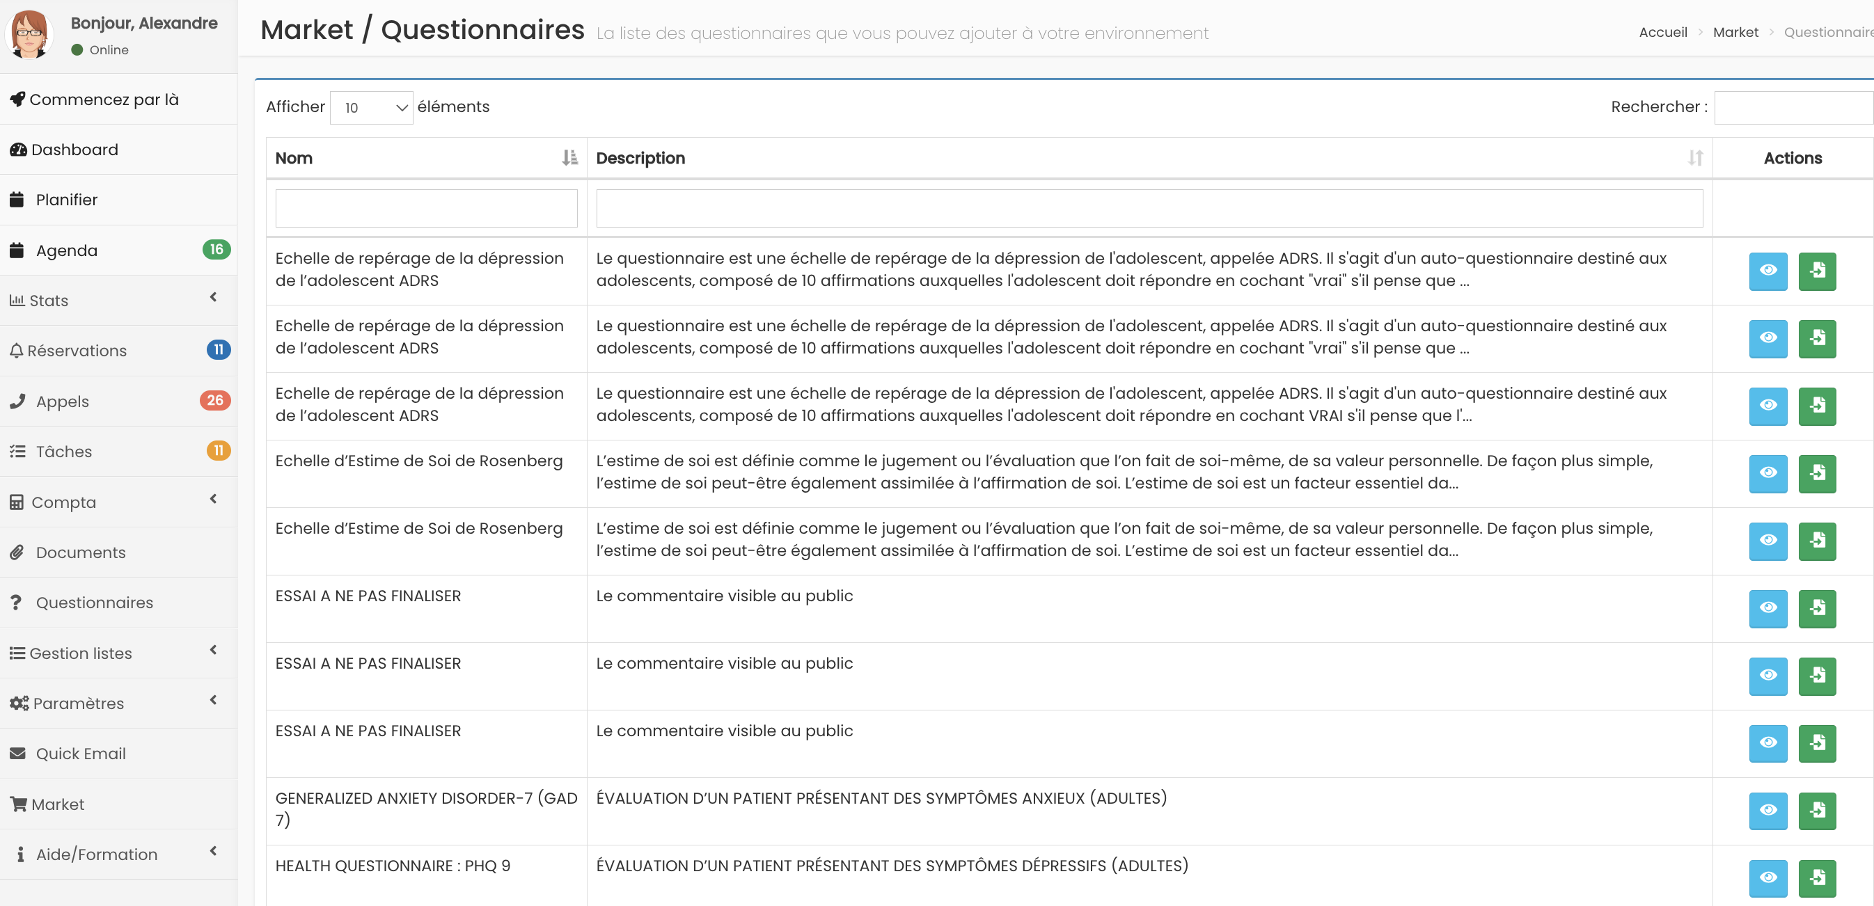This screenshot has width=1874, height=906.
Task: Import the first ESSAI A NE PAS FINALISER
Action: pyautogui.click(x=1816, y=609)
